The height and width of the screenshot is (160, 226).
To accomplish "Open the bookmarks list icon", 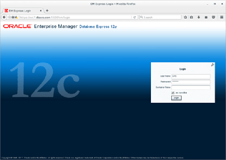I will (x=192, y=17).
